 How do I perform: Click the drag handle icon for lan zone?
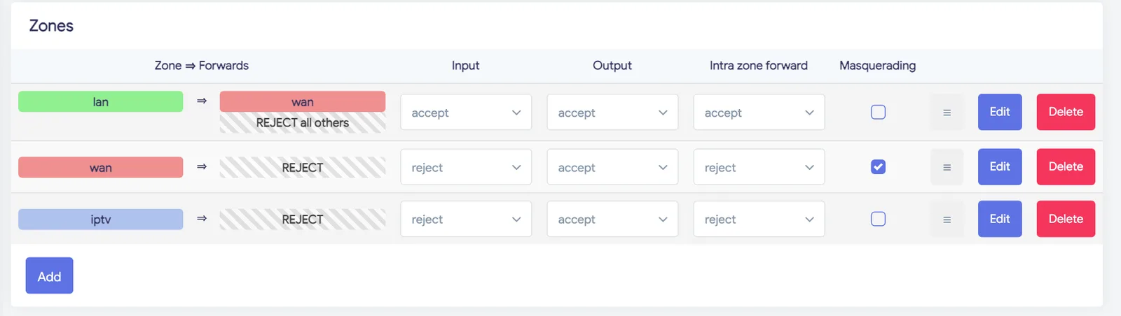pos(947,112)
